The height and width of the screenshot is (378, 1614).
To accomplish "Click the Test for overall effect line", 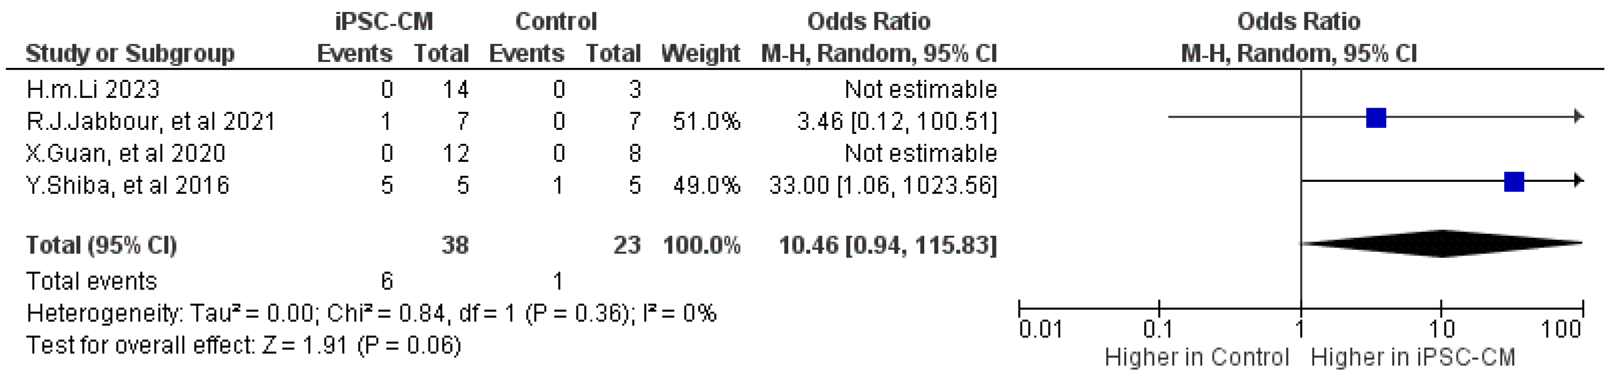I will pyautogui.click(x=243, y=345).
